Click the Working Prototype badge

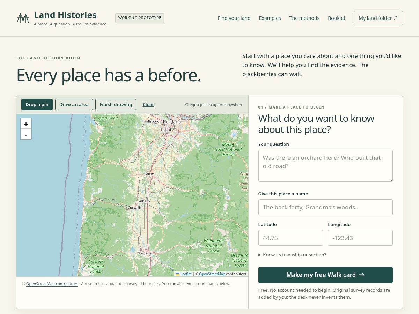(x=140, y=18)
